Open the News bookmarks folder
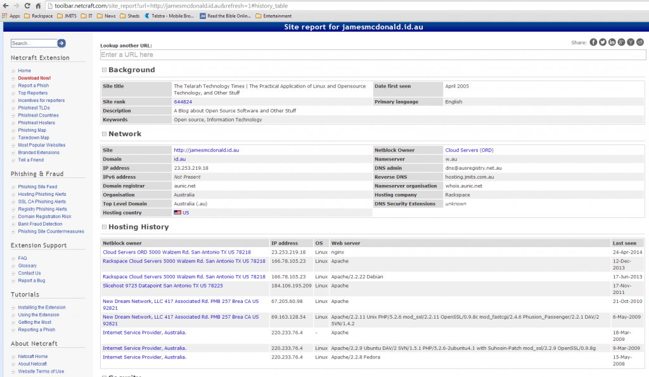This screenshot has width=649, height=377. coord(109,16)
